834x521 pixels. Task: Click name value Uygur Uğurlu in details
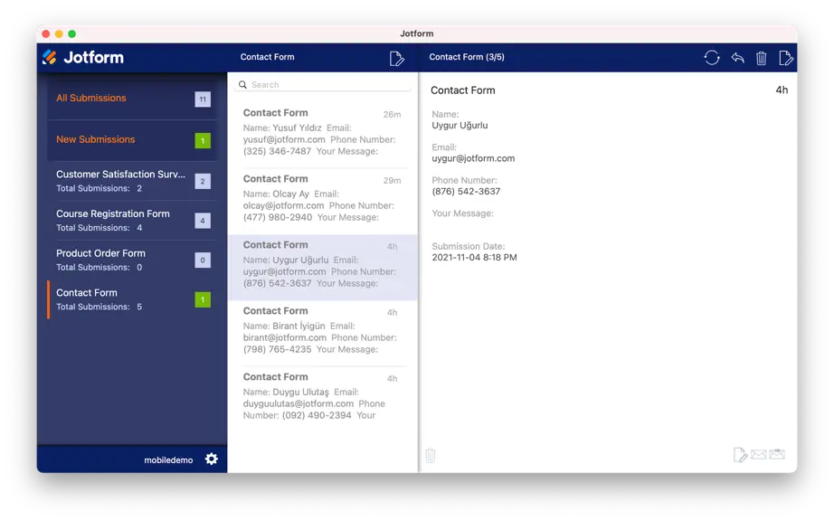[460, 126]
